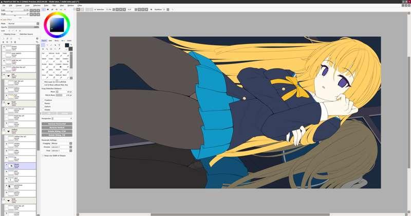This screenshot has height=216, width=411.
Task: Click the first icon in Lock row
Action: pyautogui.click(x=9, y=31)
